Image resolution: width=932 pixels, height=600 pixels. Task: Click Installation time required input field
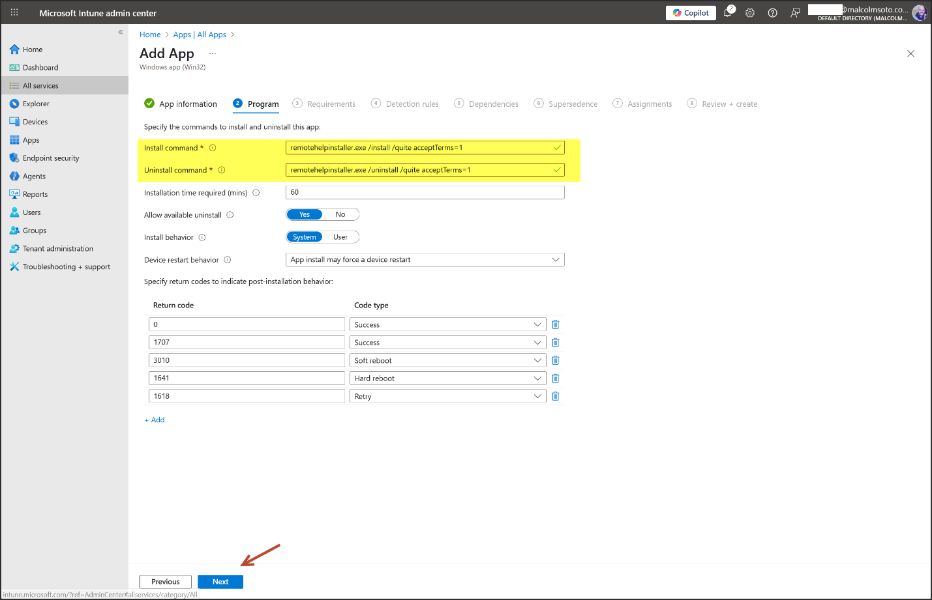[x=425, y=192]
